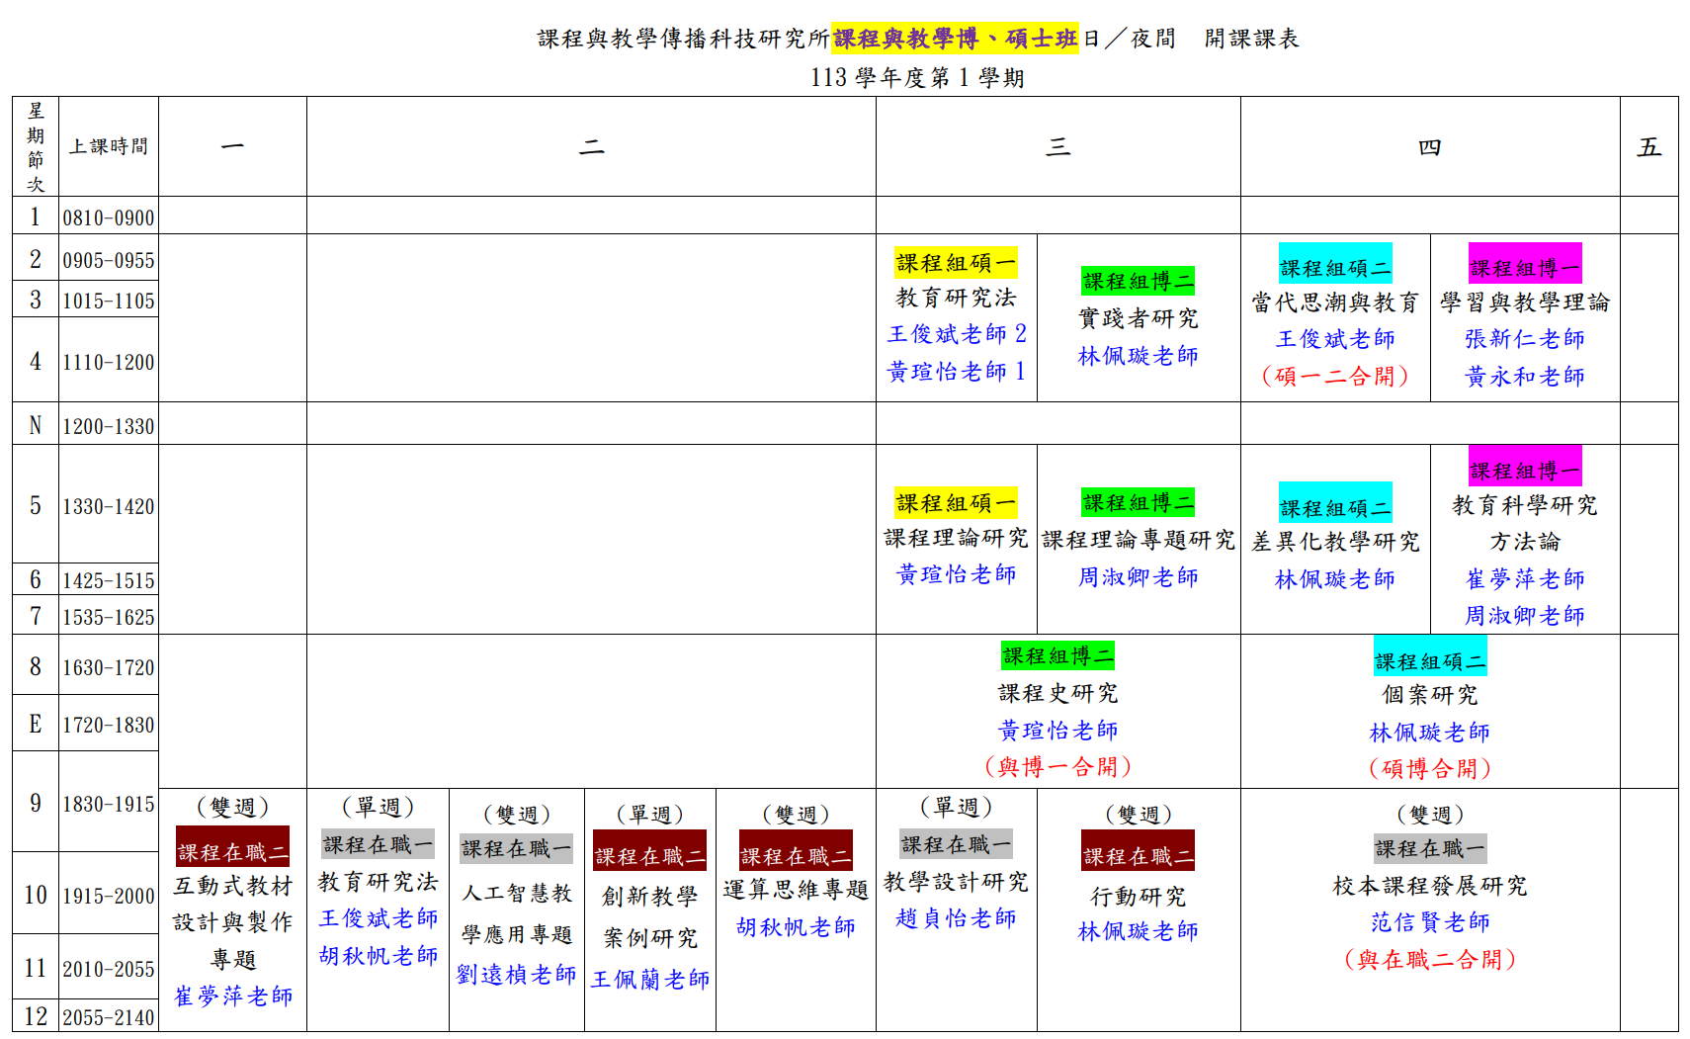Viewport: 1690px width, 1039px height.
Task: Click the course name '校本課程發展研究'
Action: (x=1429, y=886)
